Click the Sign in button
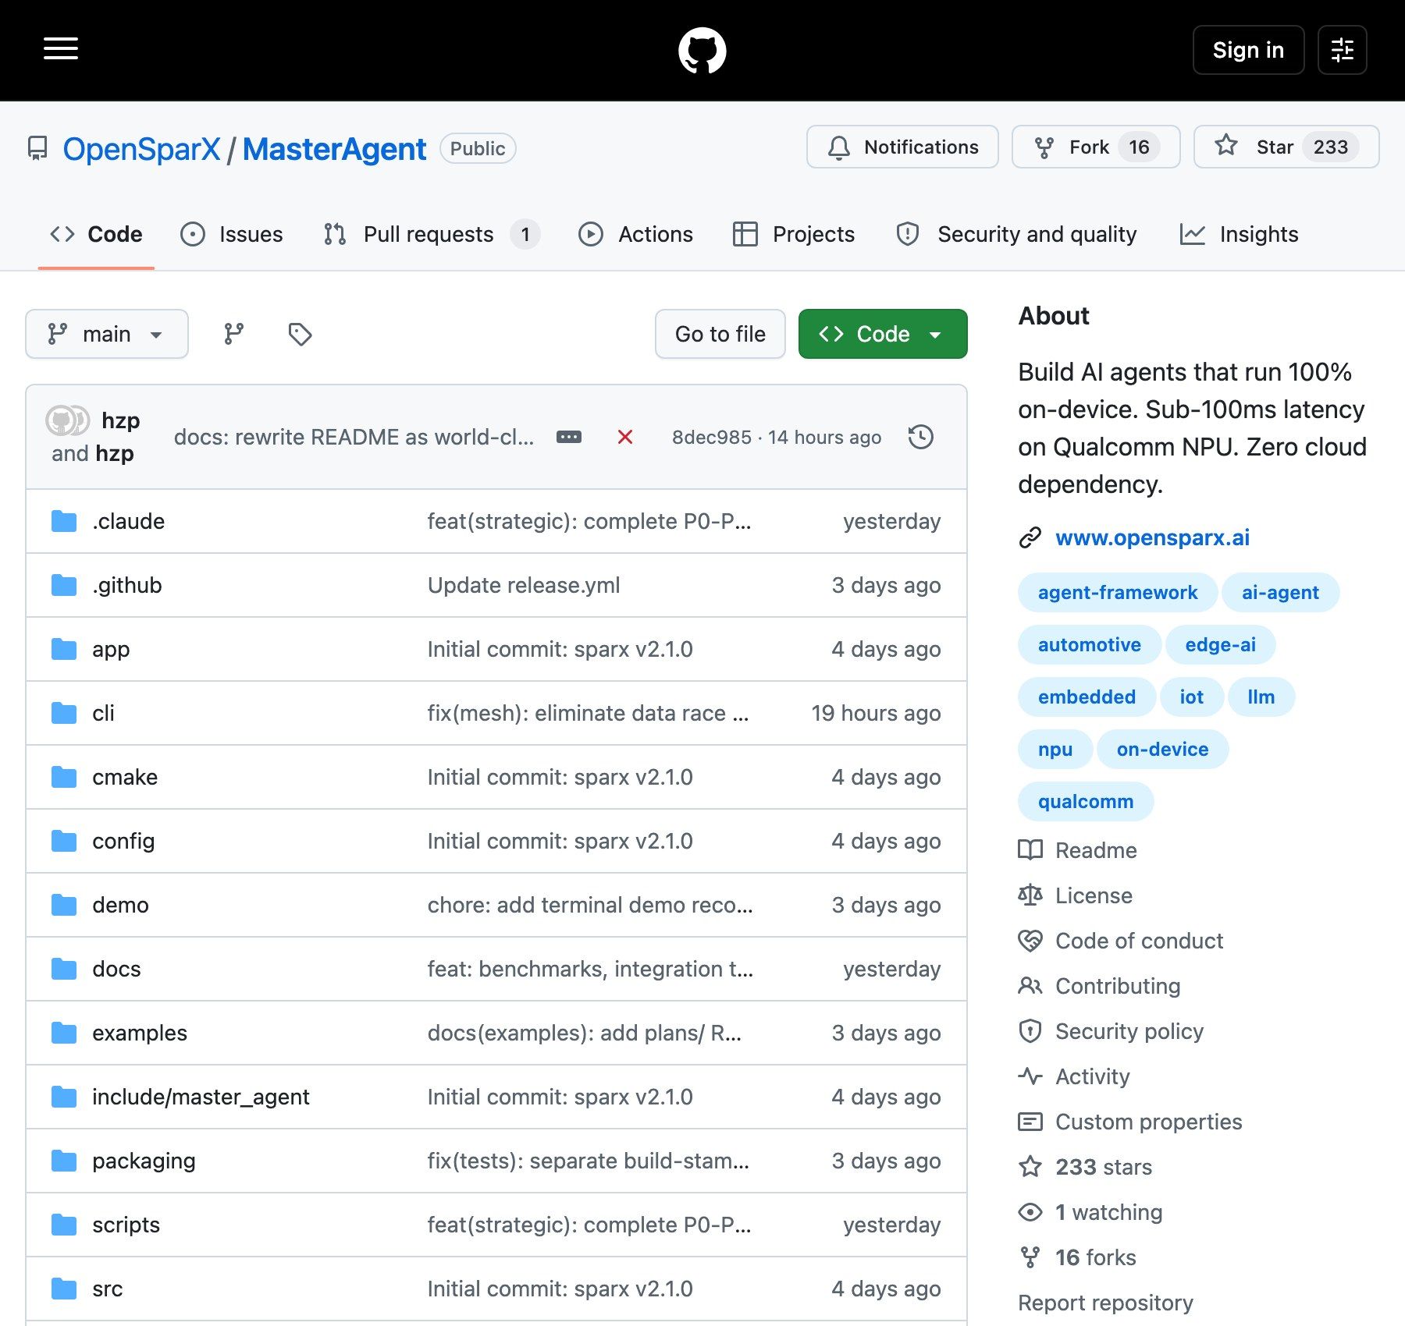Image resolution: width=1405 pixels, height=1326 pixels. tap(1248, 50)
